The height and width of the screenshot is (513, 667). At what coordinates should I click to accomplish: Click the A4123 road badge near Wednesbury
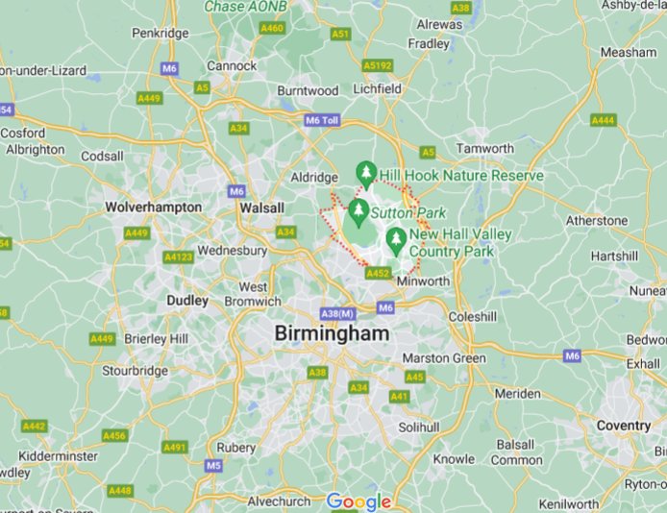pyautogui.click(x=179, y=257)
